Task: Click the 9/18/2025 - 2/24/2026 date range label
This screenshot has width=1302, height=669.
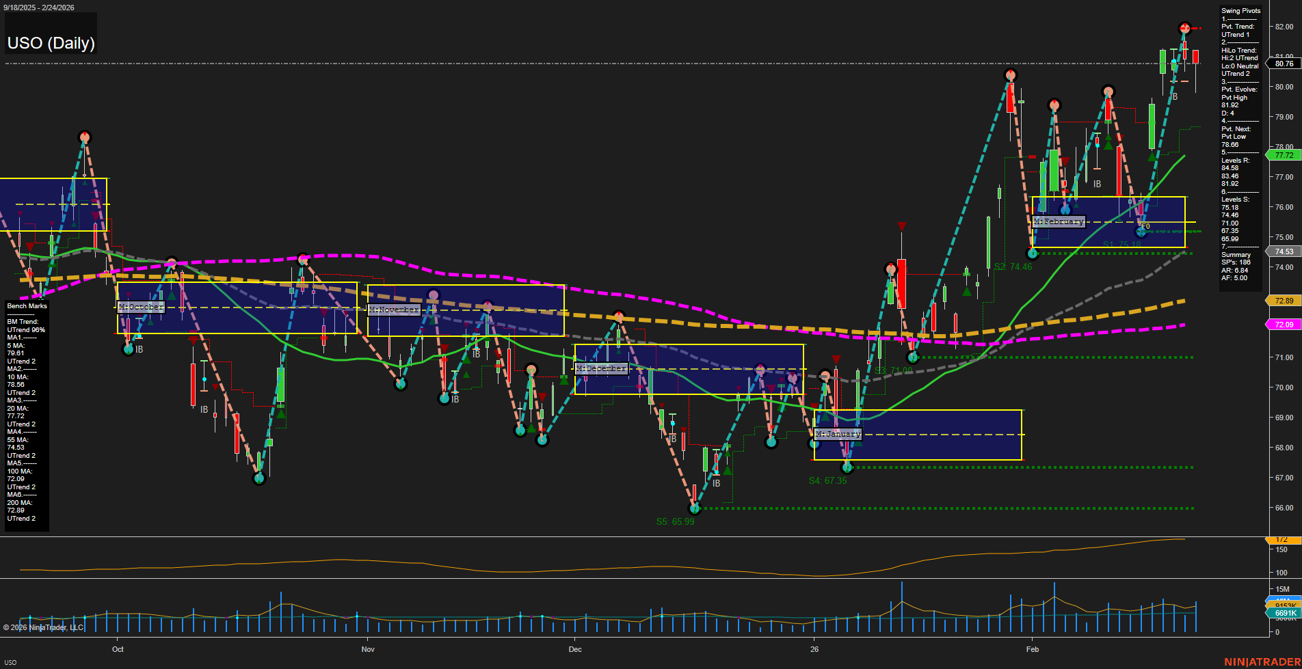Action: (39, 8)
